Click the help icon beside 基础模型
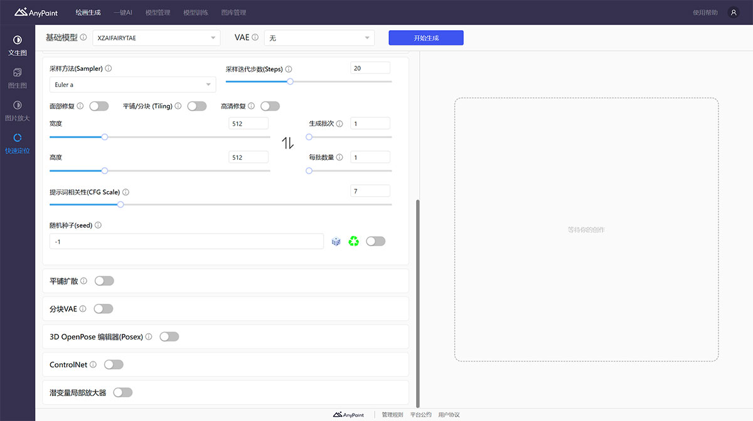The image size is (753, 421). [x=83, y=38]
